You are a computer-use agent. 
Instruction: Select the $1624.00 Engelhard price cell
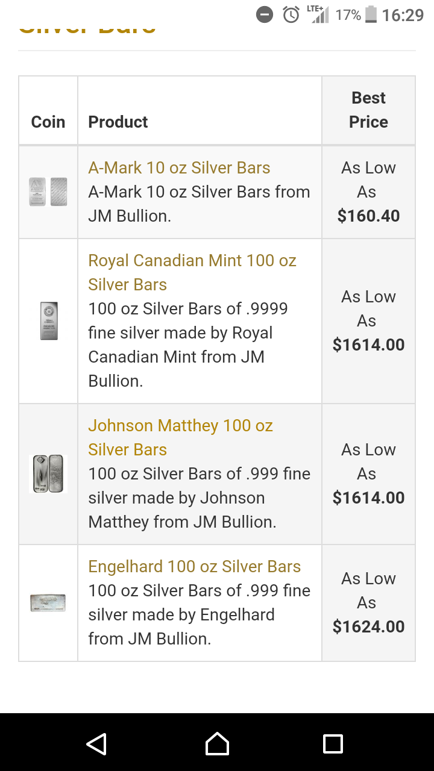pyautogui.click(x=368, y=603)
